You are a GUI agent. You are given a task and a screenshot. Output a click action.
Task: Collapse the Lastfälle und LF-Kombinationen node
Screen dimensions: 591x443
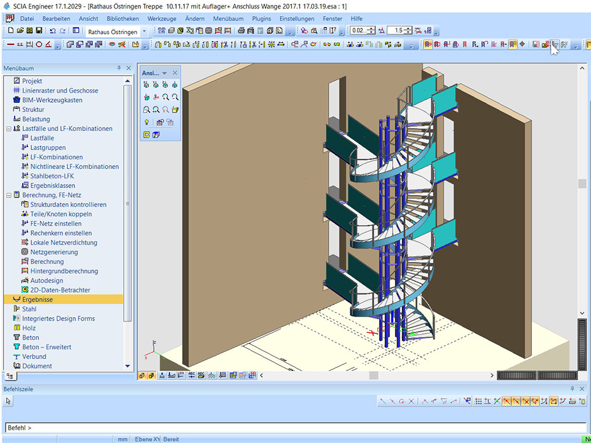(8, 129)
